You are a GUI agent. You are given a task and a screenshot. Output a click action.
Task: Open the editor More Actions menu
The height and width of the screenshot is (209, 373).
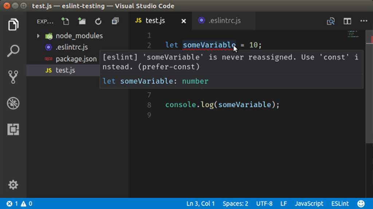(x=364, y=21)
